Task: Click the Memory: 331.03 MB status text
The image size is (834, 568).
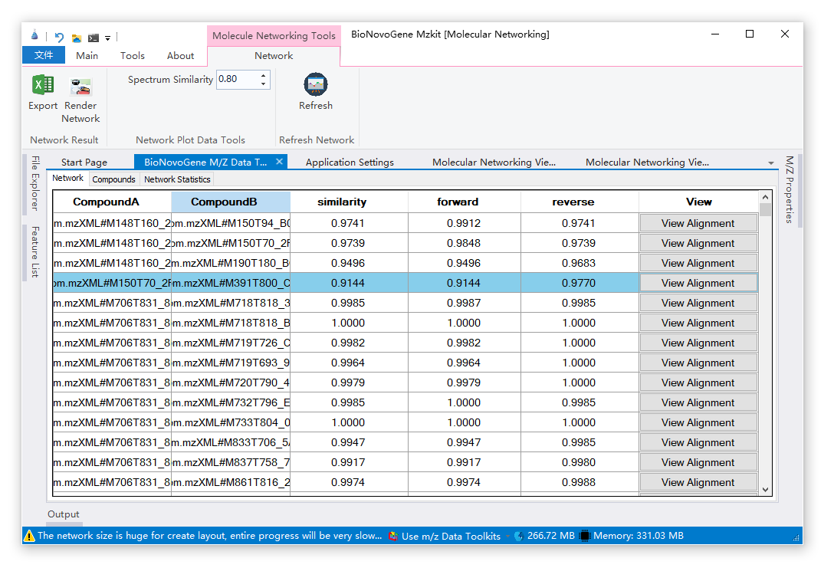Action: point(639,536)
